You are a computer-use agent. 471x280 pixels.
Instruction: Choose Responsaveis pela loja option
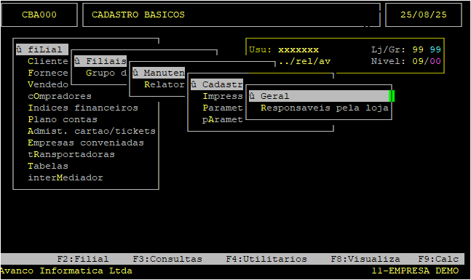click(325, 108)
